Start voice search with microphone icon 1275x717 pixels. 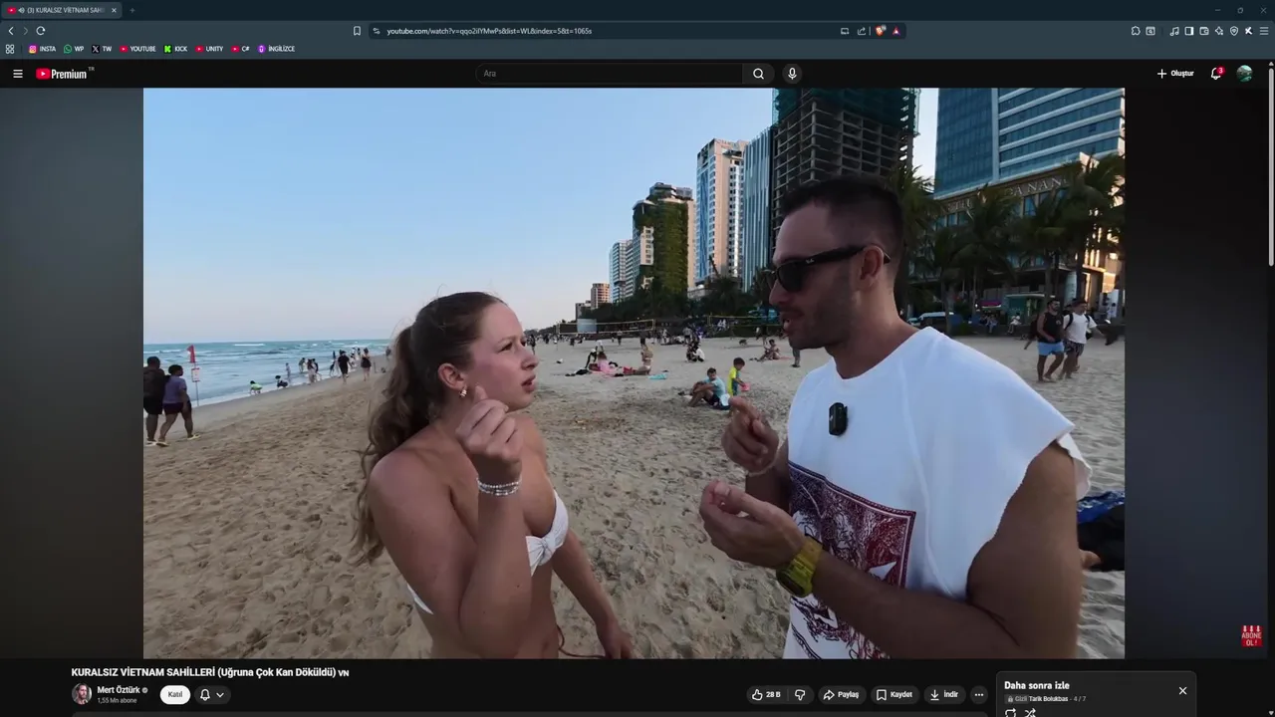(792, 74)
